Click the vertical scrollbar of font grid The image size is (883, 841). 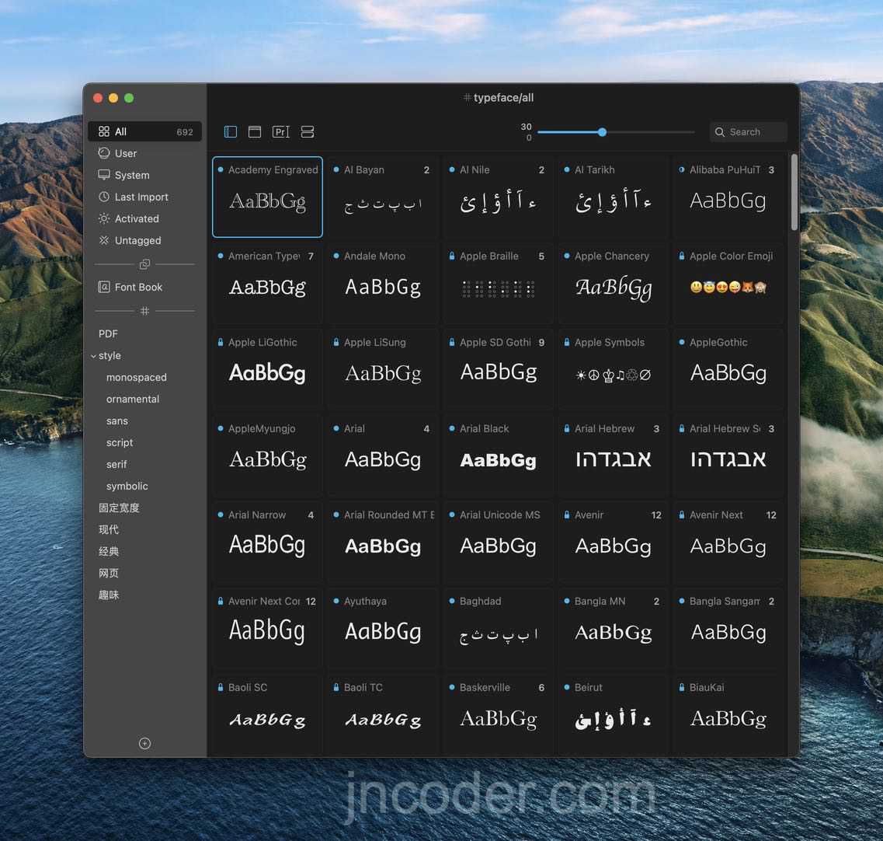pyautogui.click(x=794, y=193)
